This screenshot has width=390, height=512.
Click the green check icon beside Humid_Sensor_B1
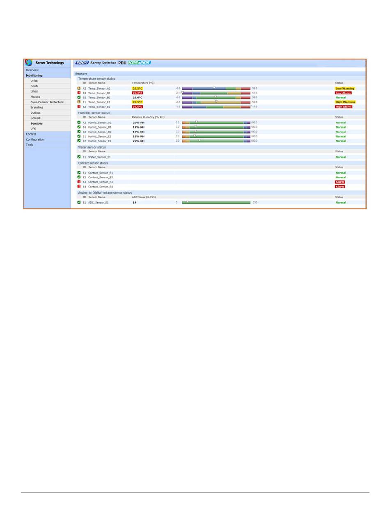tap(79, 127)
